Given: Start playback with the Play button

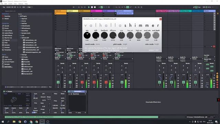Looking at the screenshot, I should pos(89,7).
